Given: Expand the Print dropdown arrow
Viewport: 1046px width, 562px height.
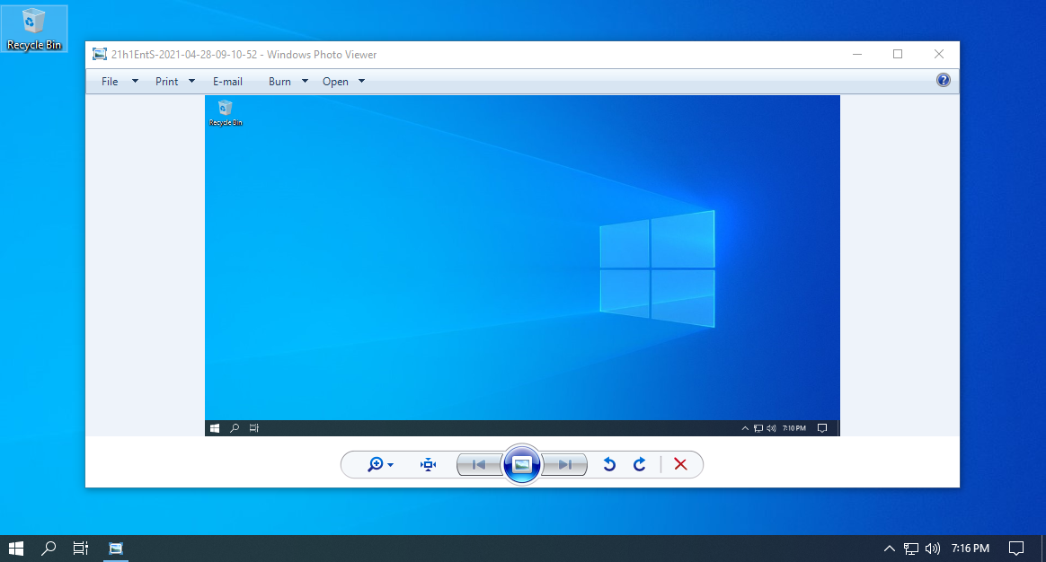Looking at the screenshot, I should tap(191, 82).
